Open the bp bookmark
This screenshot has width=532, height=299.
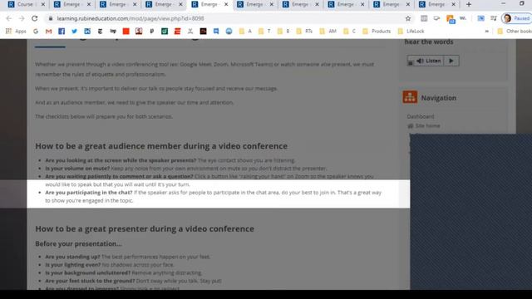113,32
